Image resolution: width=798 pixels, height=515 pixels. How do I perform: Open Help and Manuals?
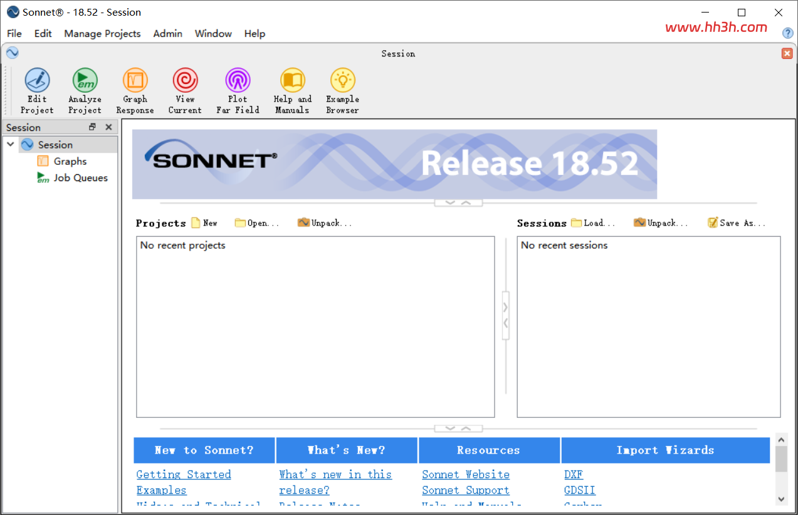pyautogui.click(x=292, y=91)
